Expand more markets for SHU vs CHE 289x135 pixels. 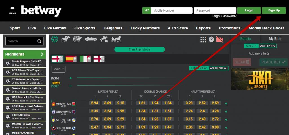point(226,128)
